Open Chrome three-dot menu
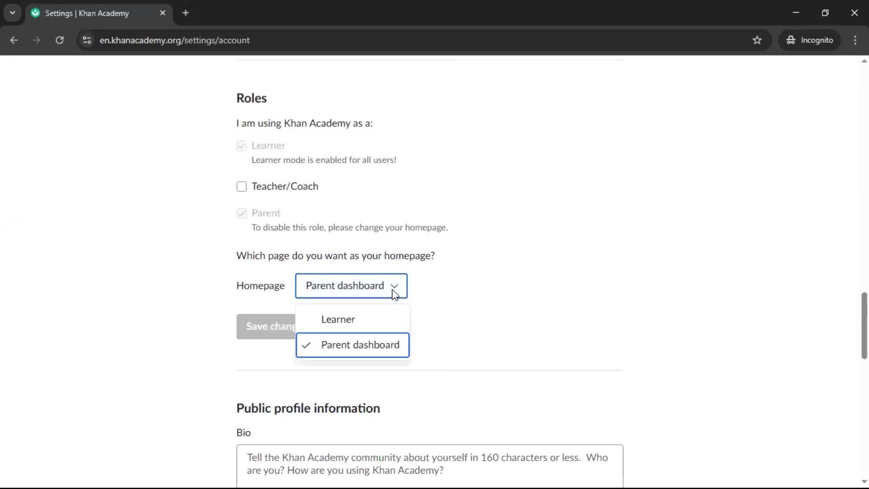 coord(855,40)
